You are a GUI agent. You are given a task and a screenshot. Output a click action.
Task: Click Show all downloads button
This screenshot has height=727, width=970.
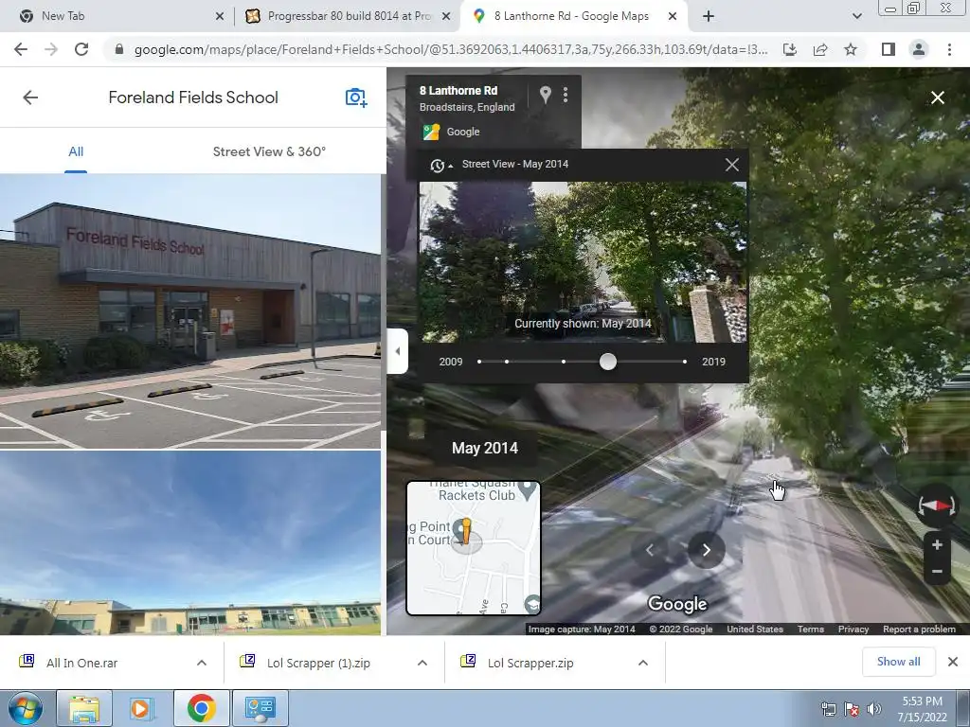coord(898,662)
